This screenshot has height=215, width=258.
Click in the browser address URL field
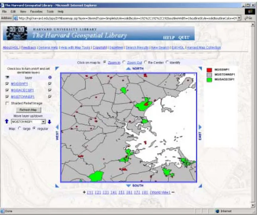127,18
